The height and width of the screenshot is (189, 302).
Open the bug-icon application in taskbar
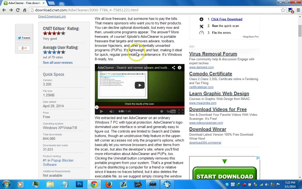pos(167,184)
